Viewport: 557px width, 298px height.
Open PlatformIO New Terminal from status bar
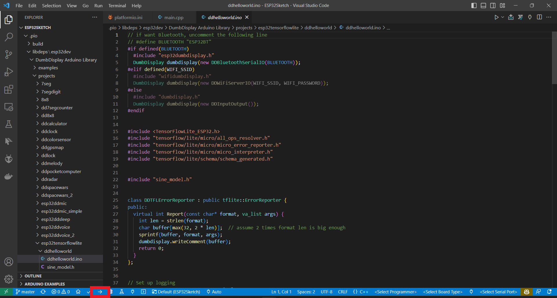[143, 292]
